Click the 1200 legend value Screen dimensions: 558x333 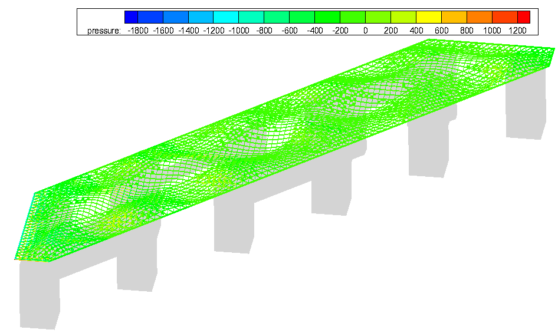(517, 31)
